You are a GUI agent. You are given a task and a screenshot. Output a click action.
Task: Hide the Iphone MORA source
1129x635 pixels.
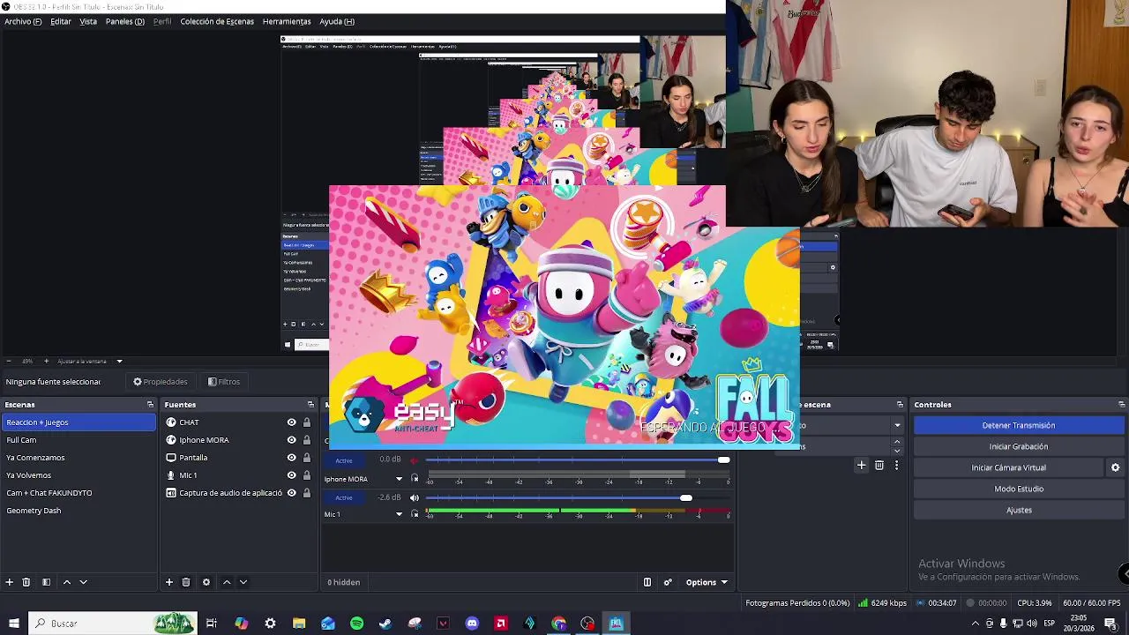[x=291, y=440]
